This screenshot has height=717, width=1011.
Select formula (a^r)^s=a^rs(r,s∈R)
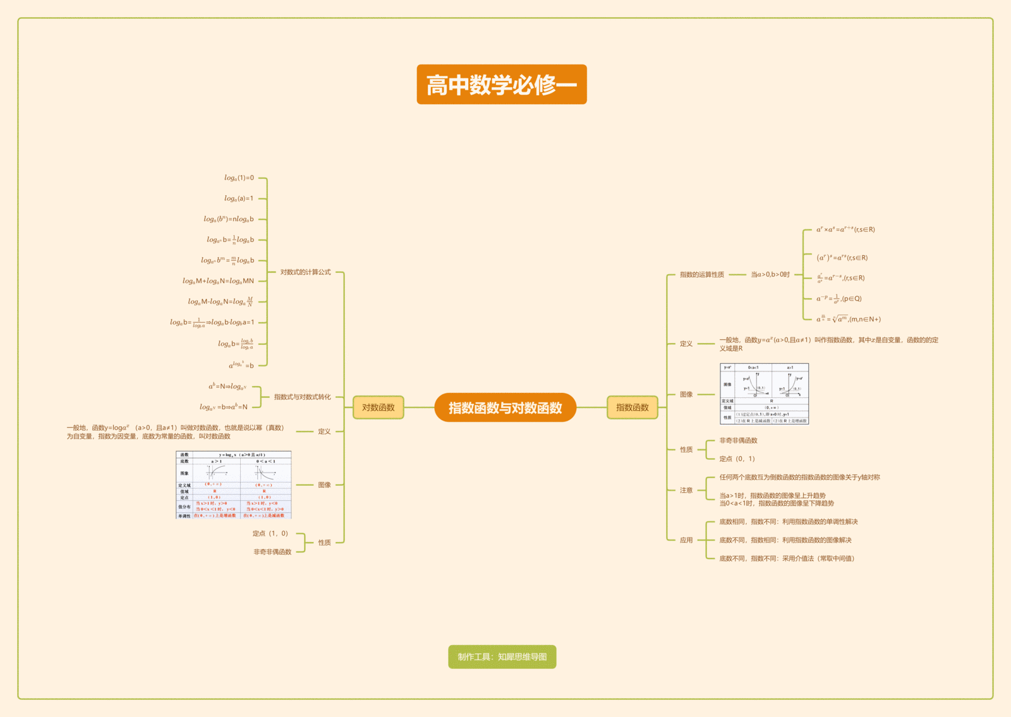(842, 258)
